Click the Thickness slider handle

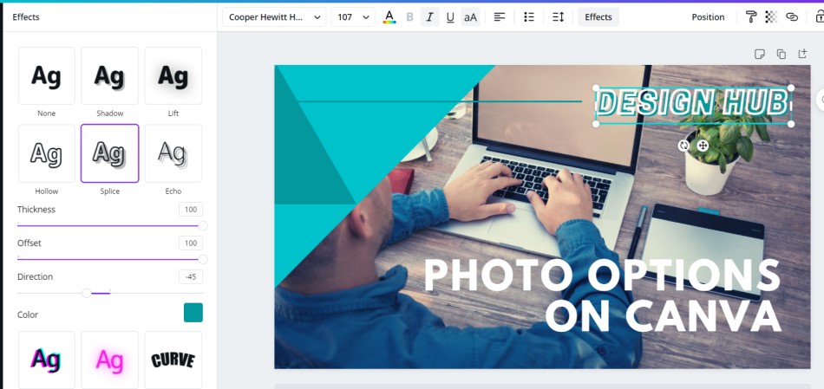point(202,226)
